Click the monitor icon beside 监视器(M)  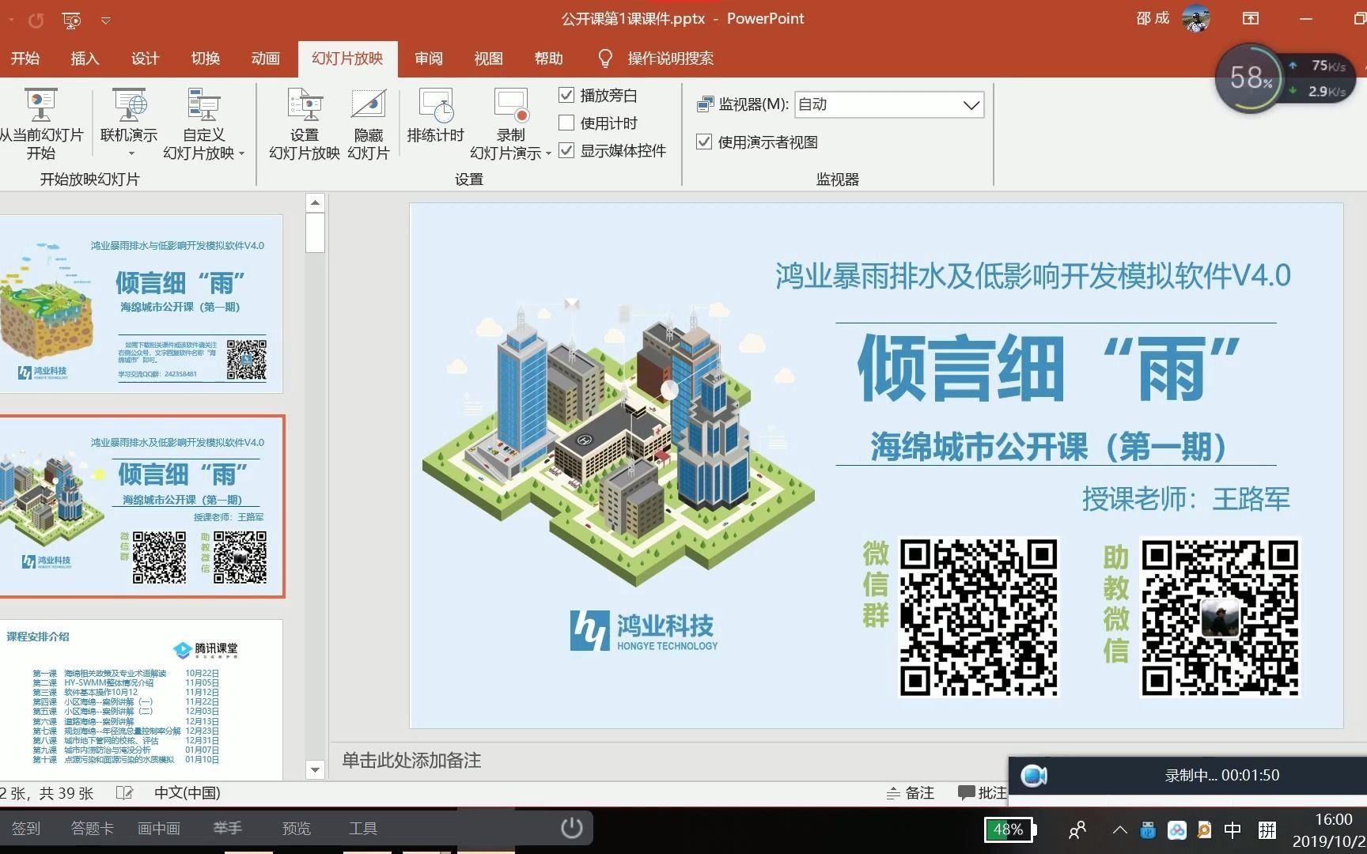(705, 104)
